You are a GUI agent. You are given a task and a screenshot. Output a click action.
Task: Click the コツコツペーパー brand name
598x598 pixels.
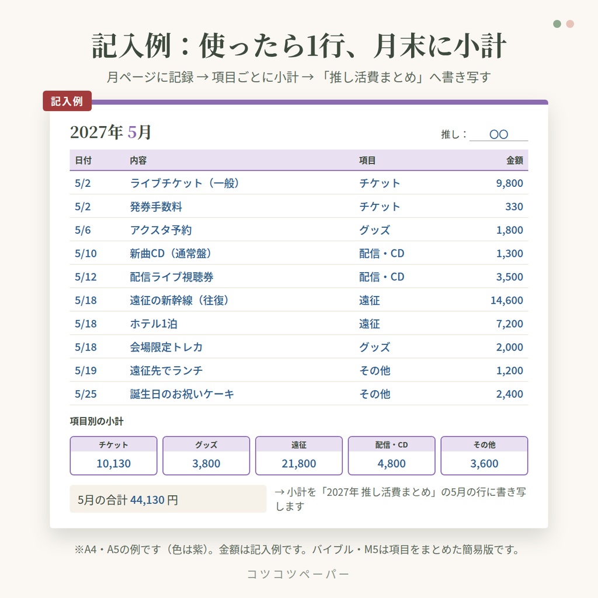[x=298, y=575]
